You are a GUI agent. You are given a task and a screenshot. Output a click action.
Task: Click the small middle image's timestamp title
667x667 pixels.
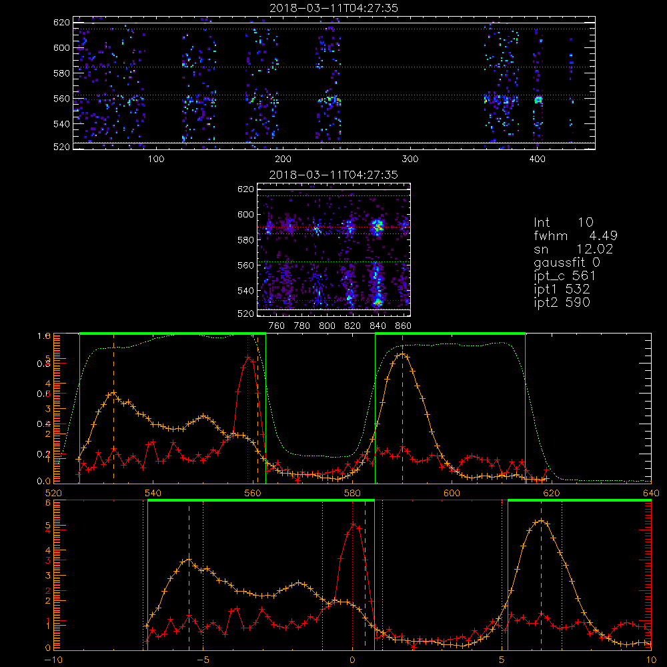[333, 175]
